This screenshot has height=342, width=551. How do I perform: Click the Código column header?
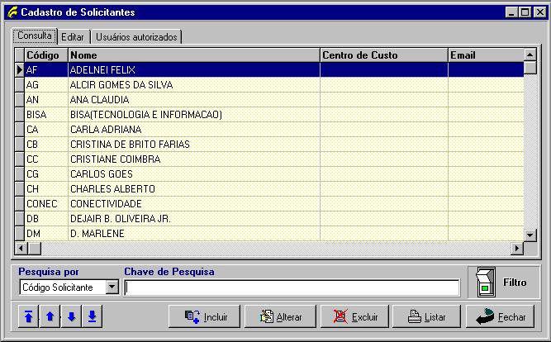(x=46, y=55)
